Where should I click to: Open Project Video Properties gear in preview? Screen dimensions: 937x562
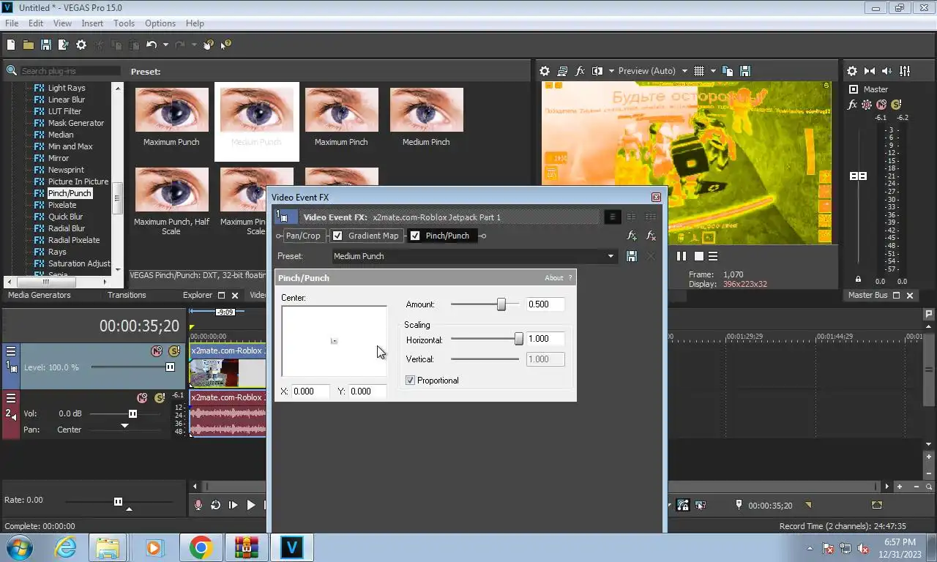click(545, 71)
